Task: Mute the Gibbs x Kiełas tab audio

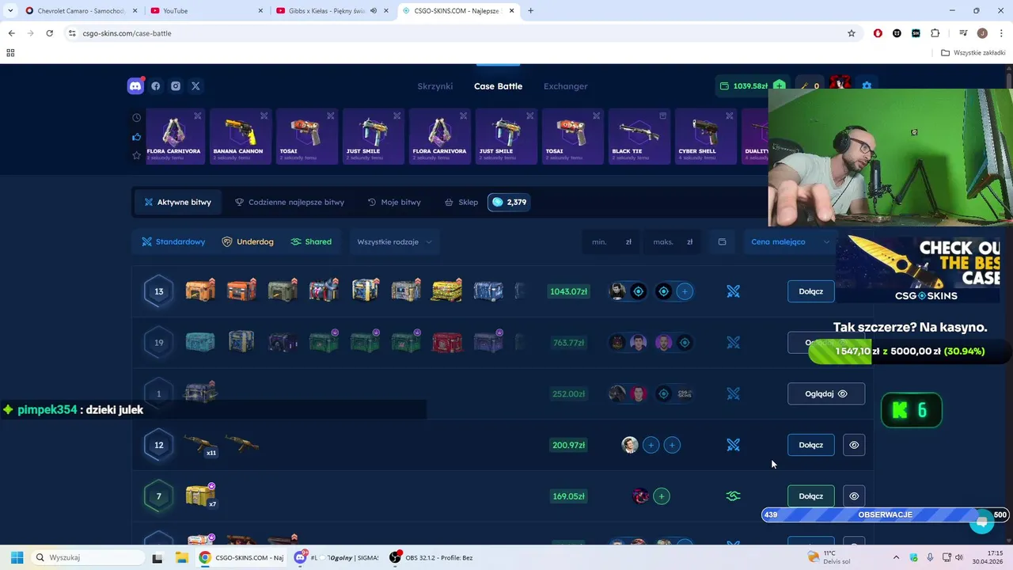Action: click(x=373, y=11)
